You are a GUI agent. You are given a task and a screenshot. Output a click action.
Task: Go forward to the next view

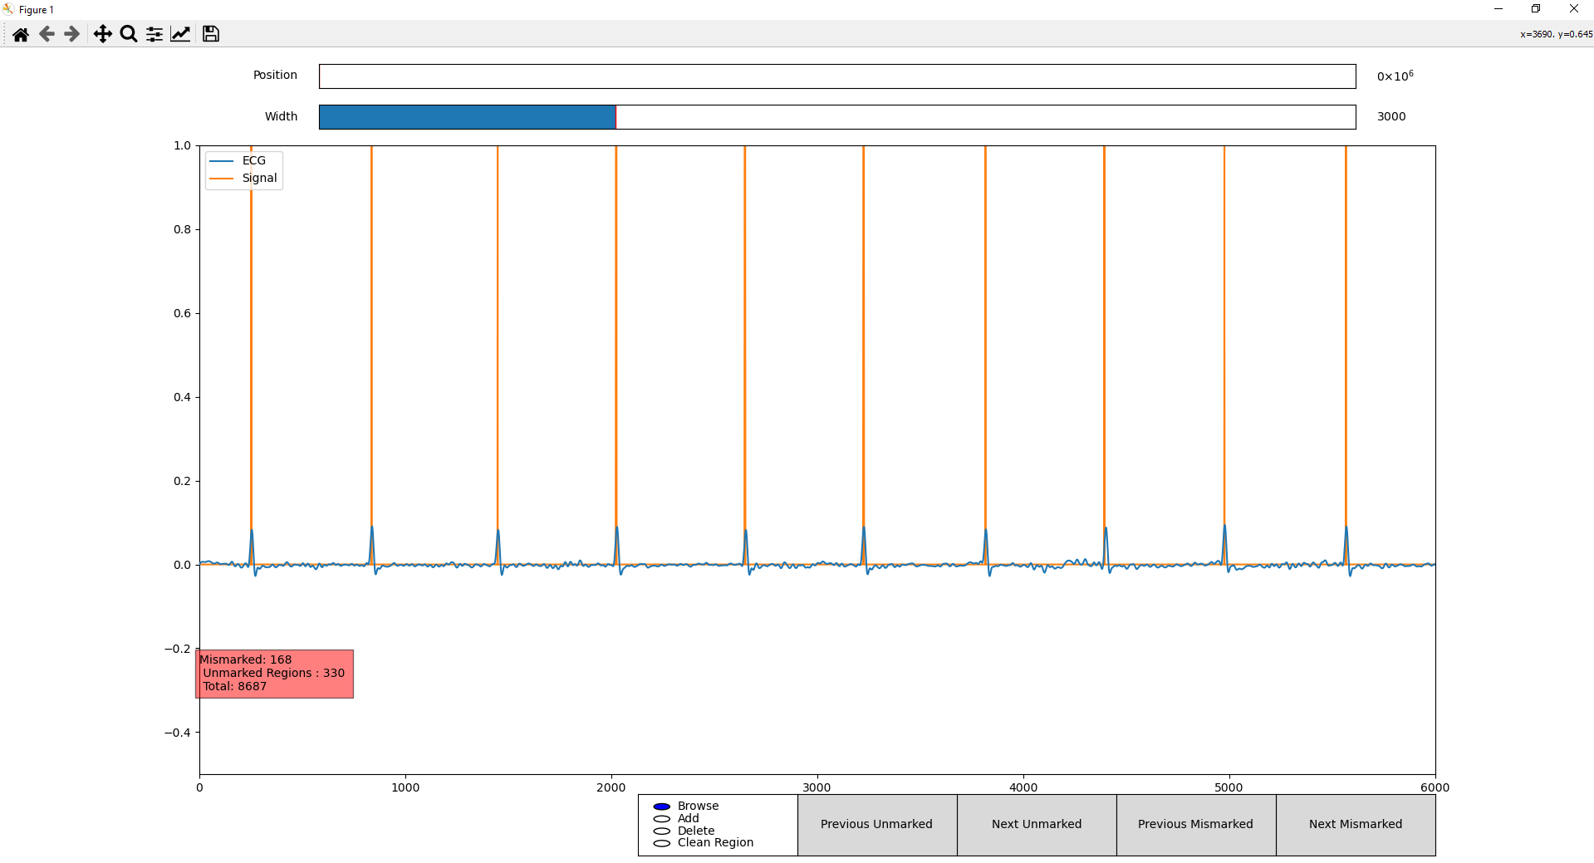(x=72, y=34)
